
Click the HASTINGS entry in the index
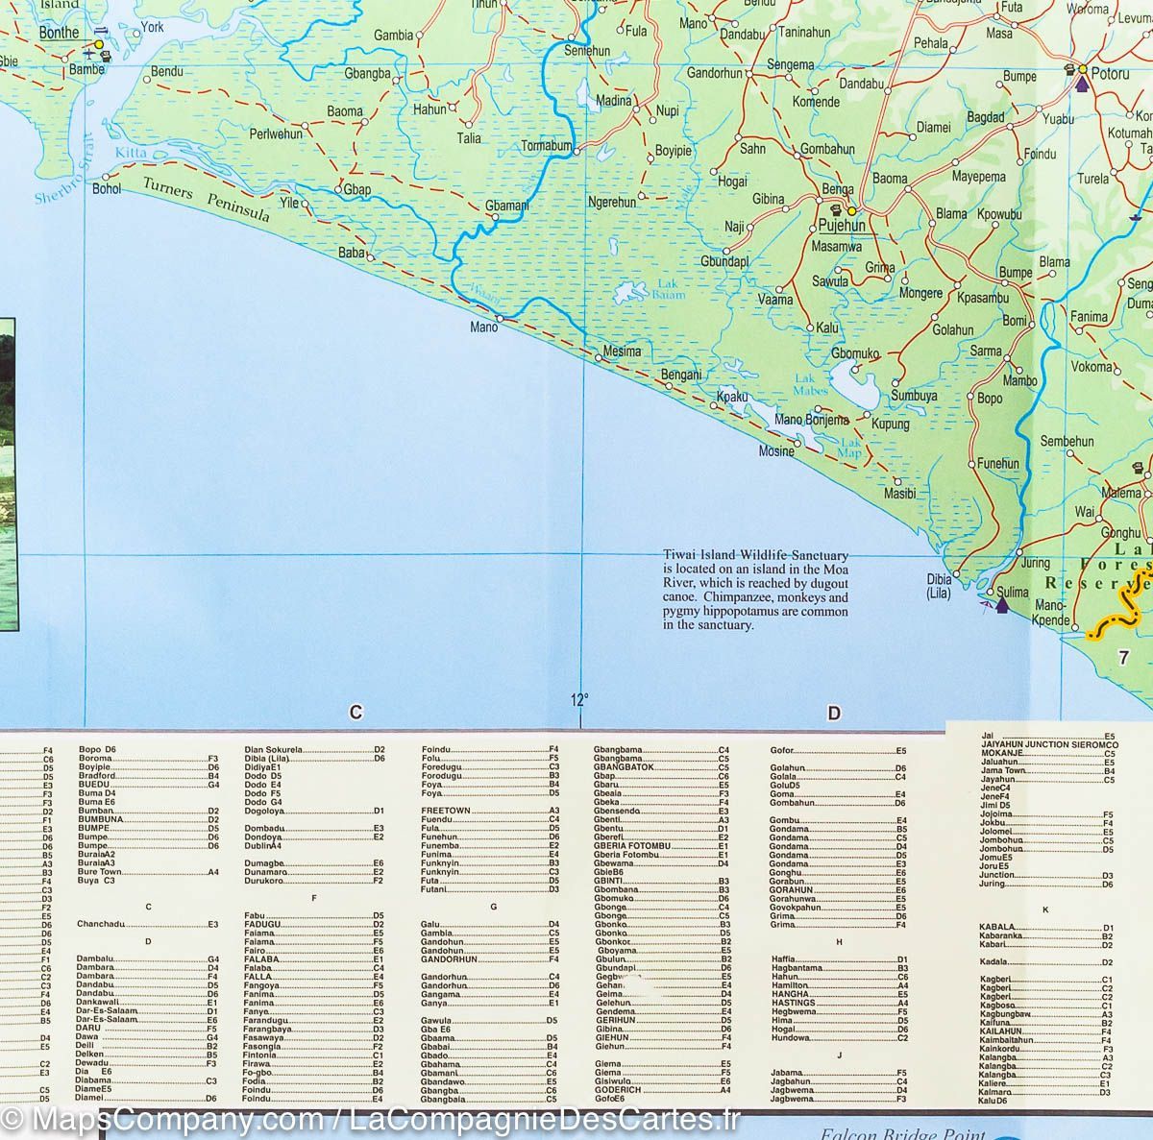(x=794, y=1002)
